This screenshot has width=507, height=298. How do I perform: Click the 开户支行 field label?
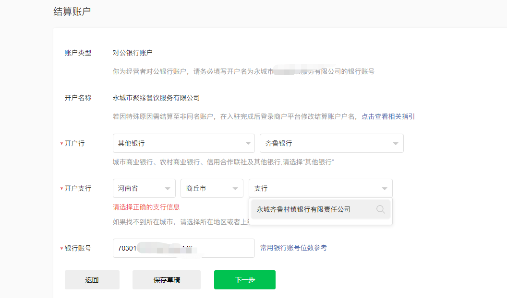pyautogui.click(x=78, y=188)
